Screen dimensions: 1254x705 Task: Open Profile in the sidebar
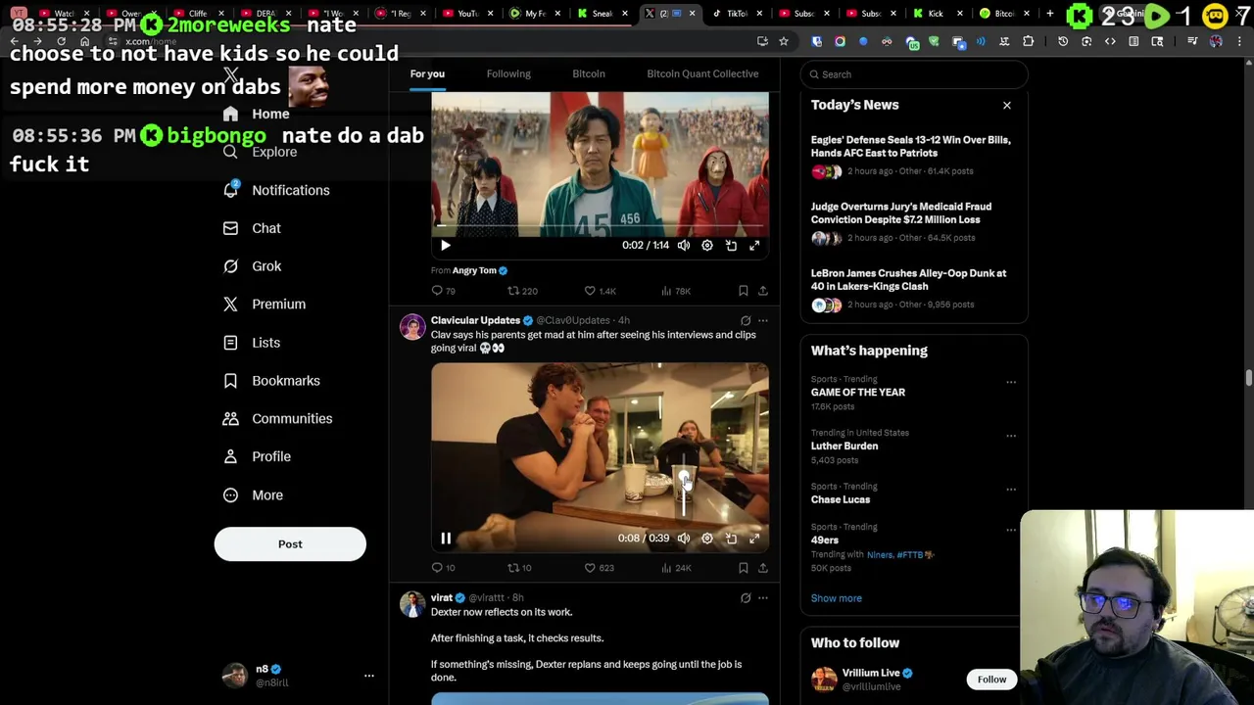point(257,456)
